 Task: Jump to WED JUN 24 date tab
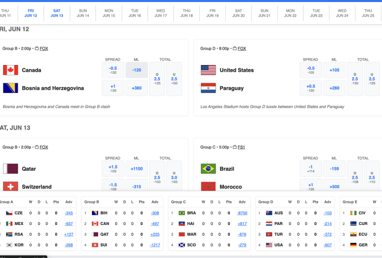(342, 13)
